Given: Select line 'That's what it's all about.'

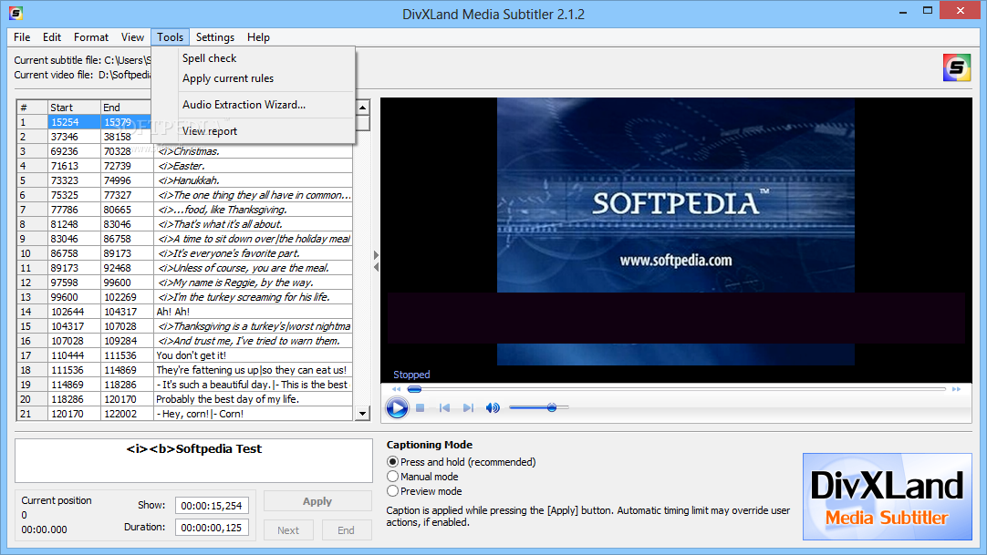Looking at the screenshot, I should pos(253,224).
